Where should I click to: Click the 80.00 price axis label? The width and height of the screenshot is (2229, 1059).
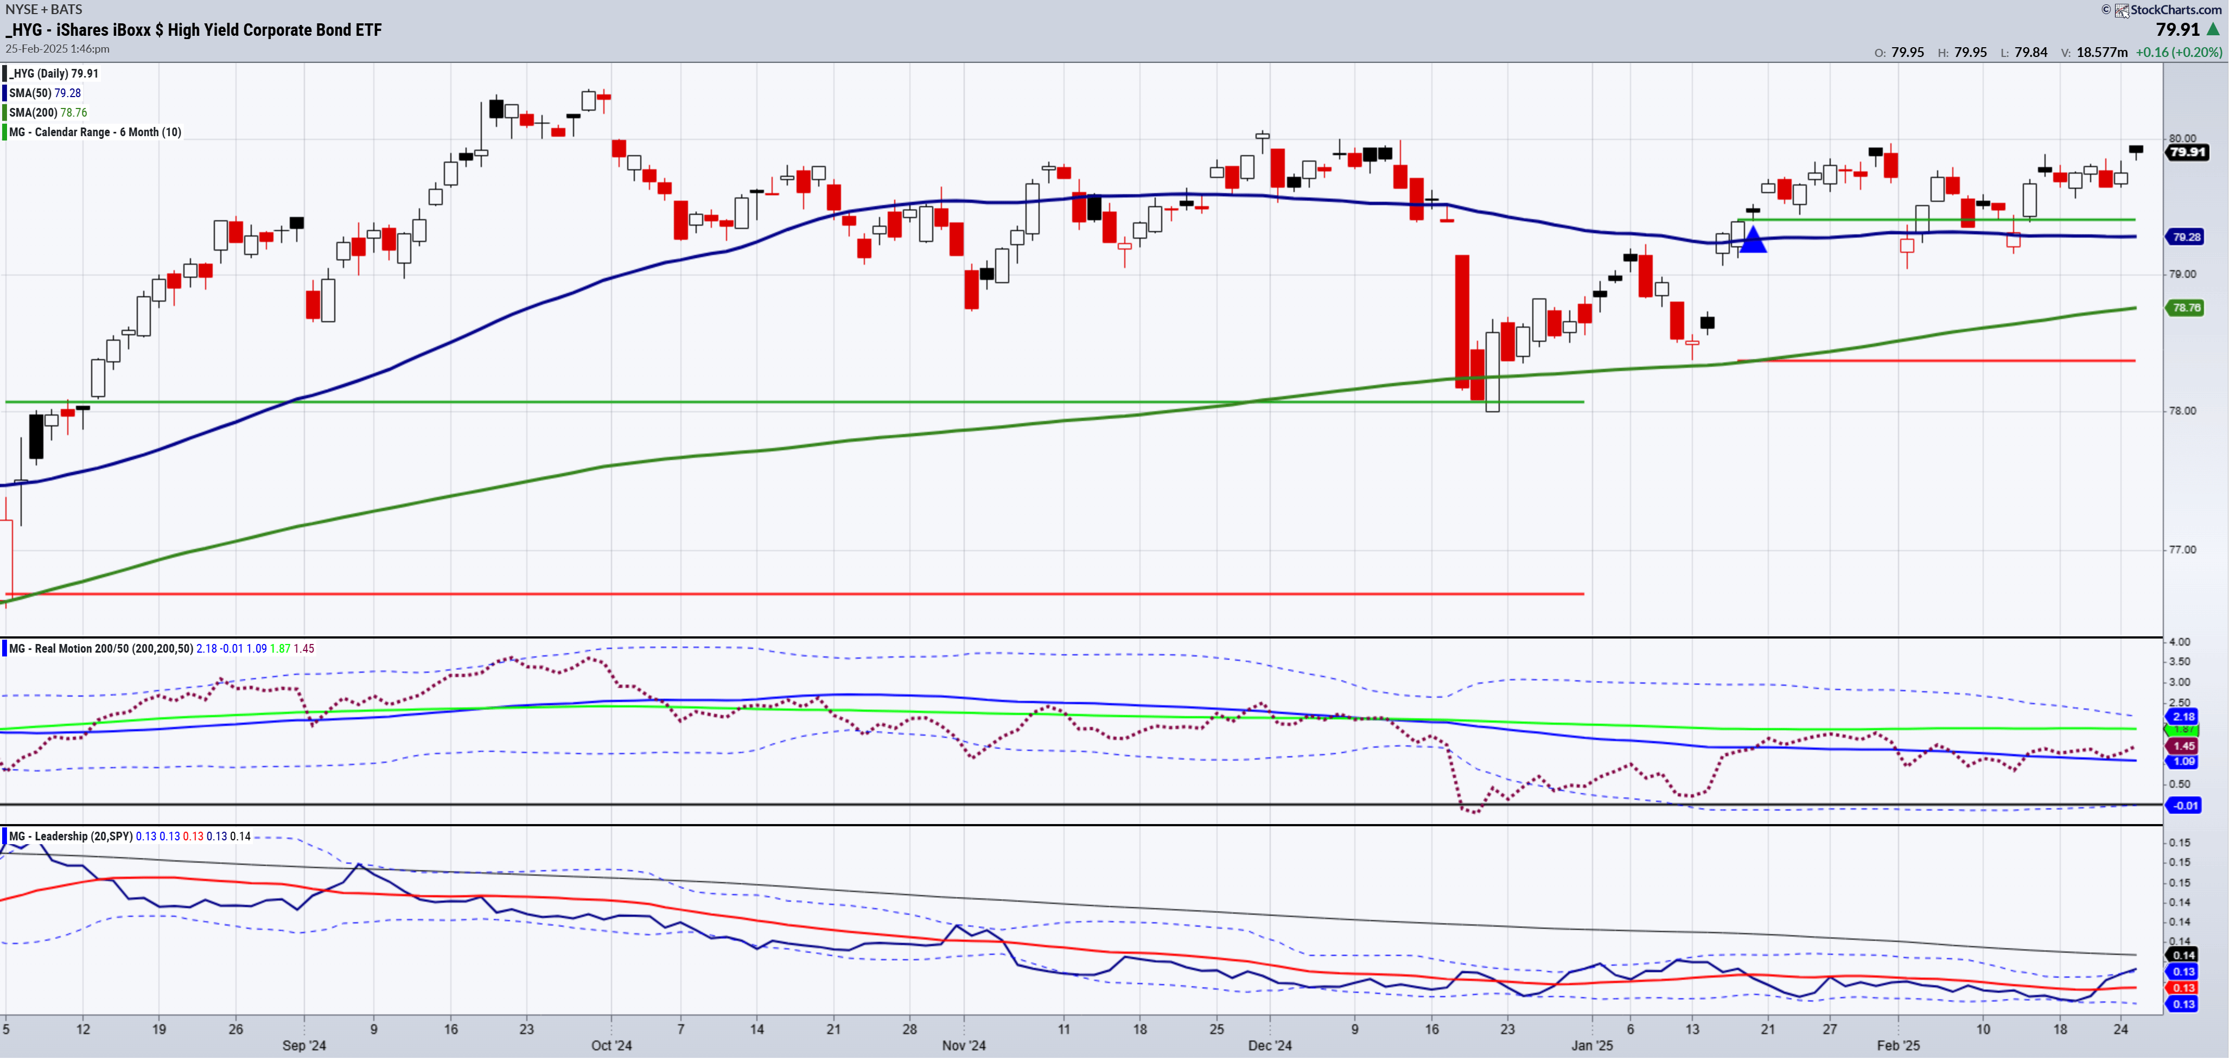(2182, 138)
